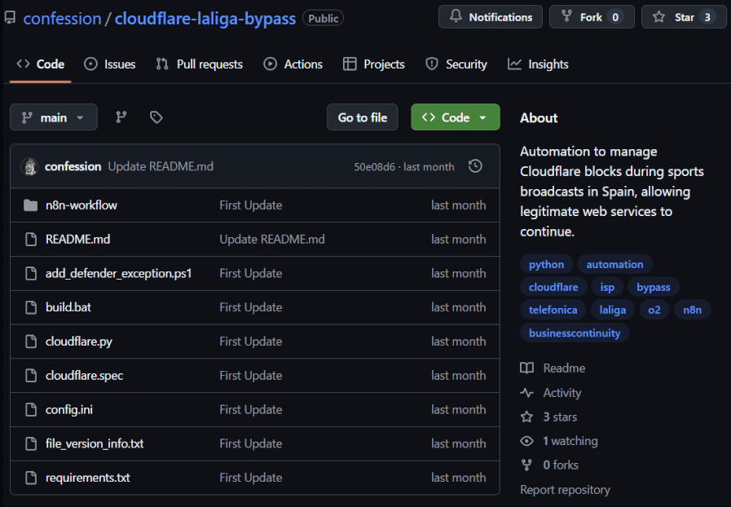Select the bypass topic tag

click(653, 287)
